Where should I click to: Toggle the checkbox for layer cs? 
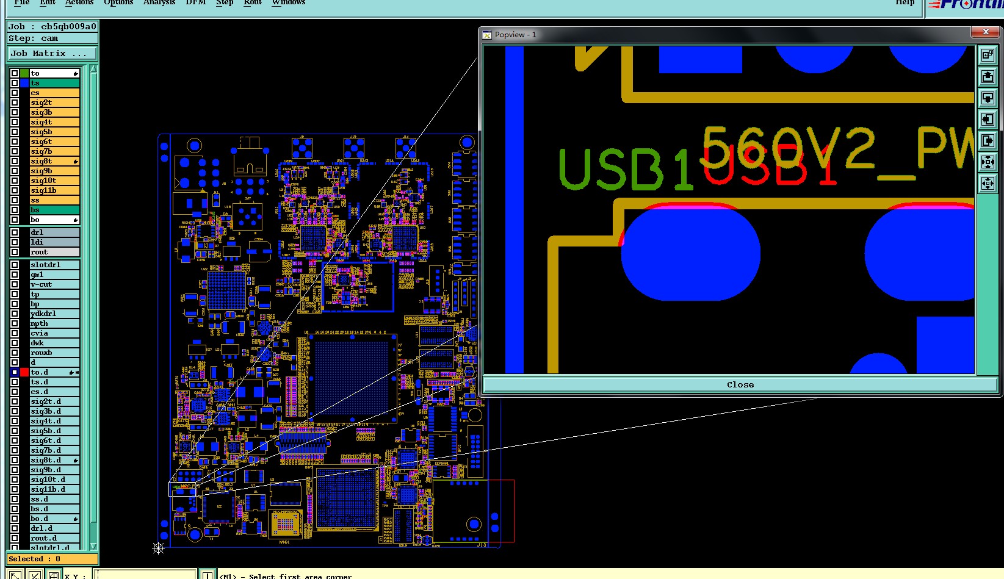point(15,93)
